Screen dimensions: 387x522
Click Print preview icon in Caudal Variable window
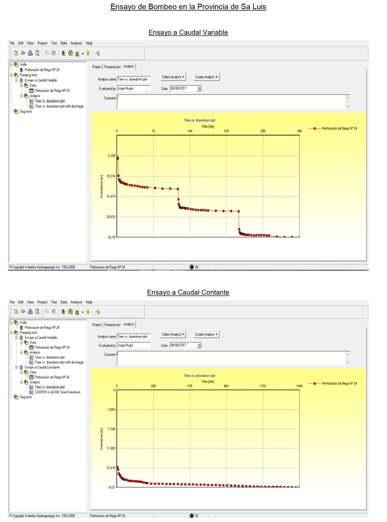click(x=38, y=53)
